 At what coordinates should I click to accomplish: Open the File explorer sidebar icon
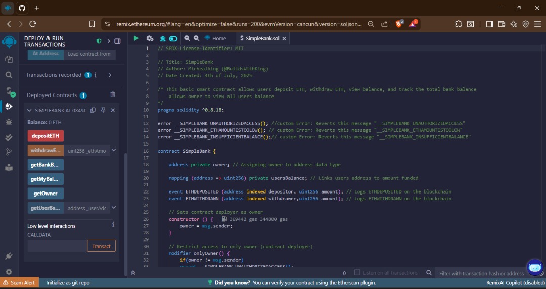point(9,59)
